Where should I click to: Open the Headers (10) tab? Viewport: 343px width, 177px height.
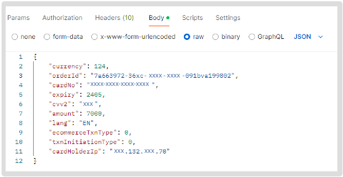click(114, 18)
